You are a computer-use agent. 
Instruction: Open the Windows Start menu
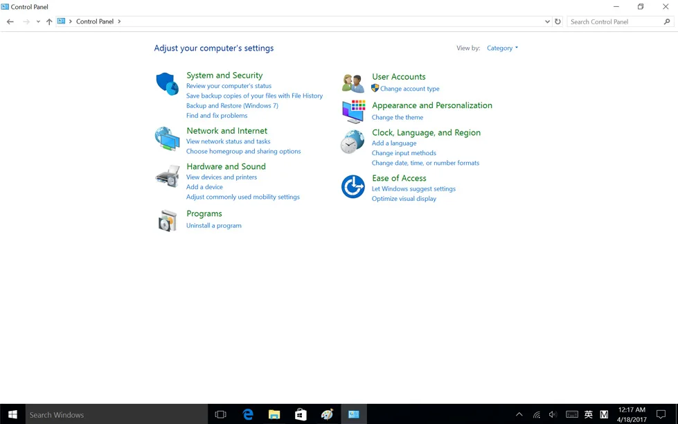coord(12,414)
